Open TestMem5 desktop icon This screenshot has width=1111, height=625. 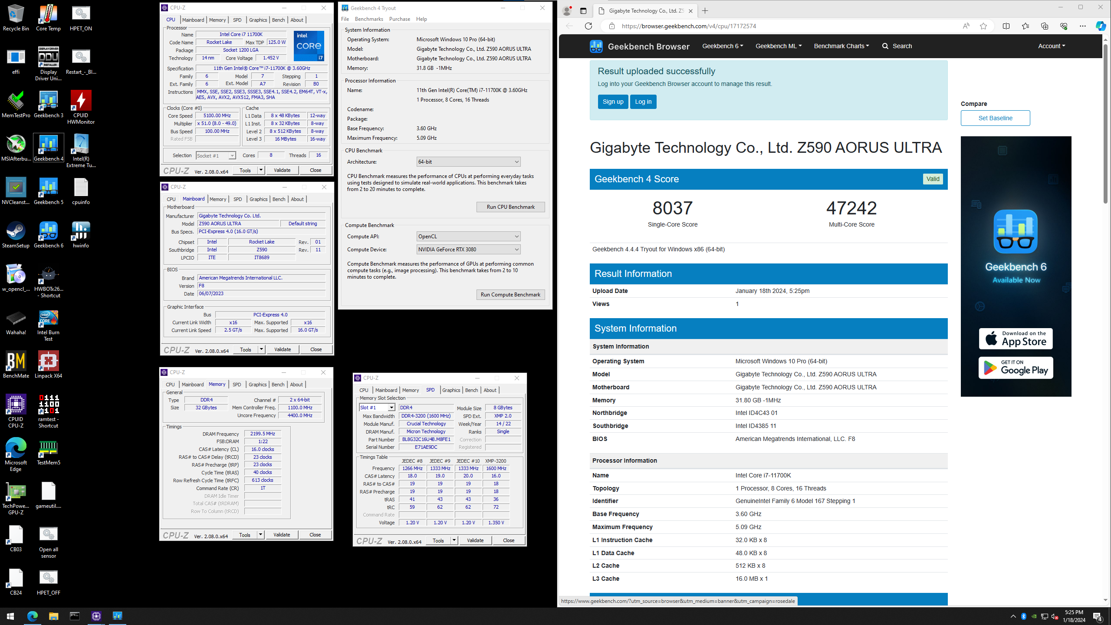pos(48,452)
